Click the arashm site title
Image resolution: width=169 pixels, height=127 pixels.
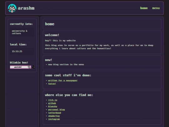click(x=26, y=8)
